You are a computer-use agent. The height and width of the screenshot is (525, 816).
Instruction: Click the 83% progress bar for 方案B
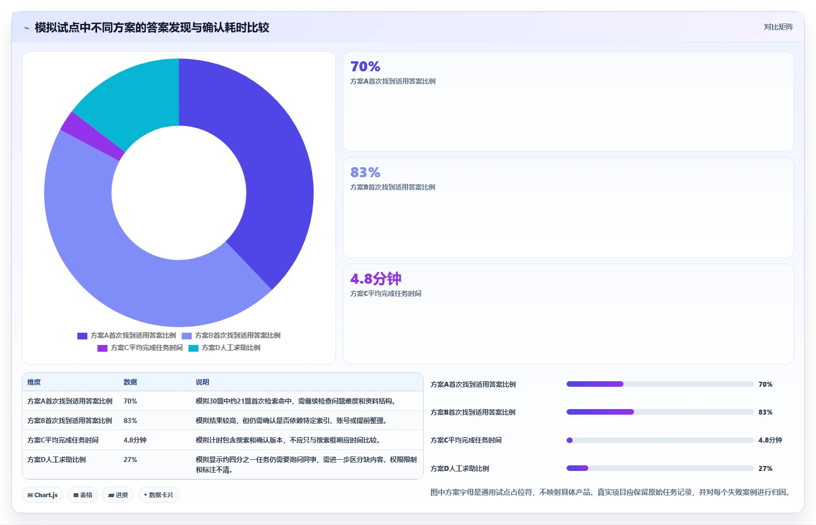coord(660,412)
